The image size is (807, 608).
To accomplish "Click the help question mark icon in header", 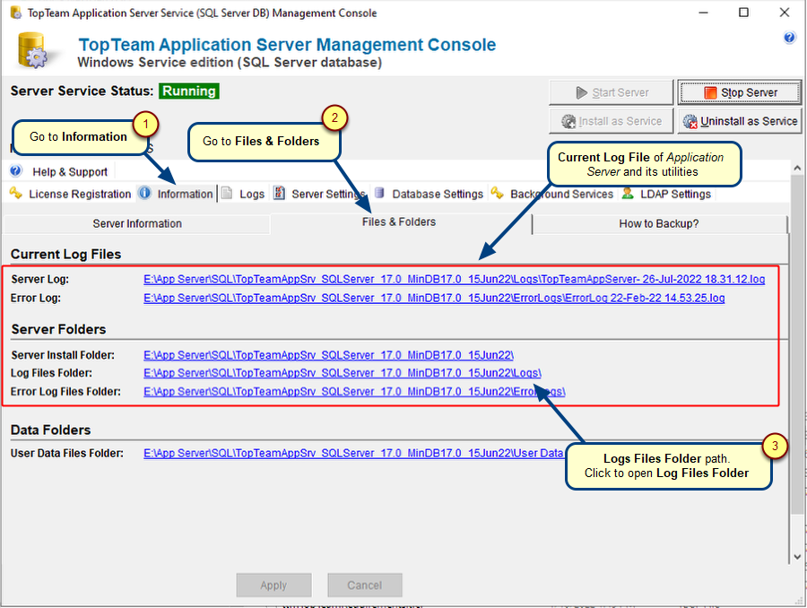I will [x=789, y=38].
